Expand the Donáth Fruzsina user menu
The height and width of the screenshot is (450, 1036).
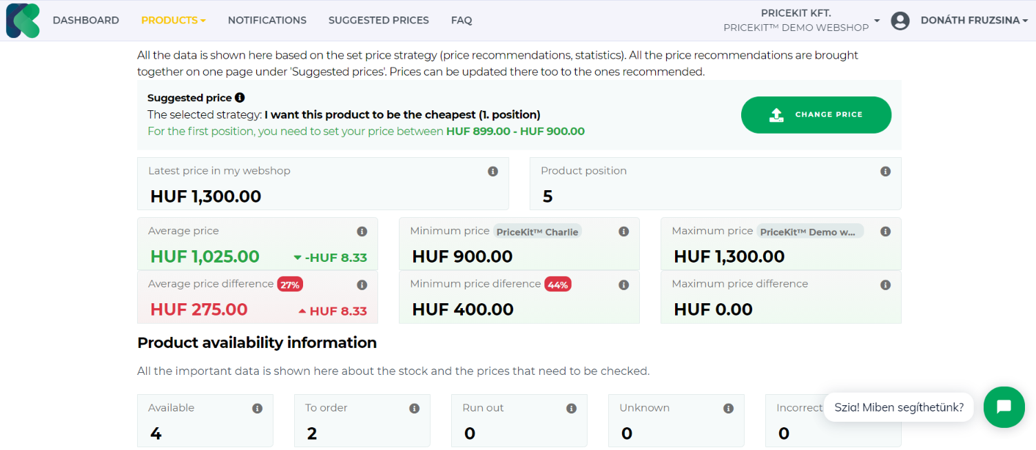click(x=973, y=21)
